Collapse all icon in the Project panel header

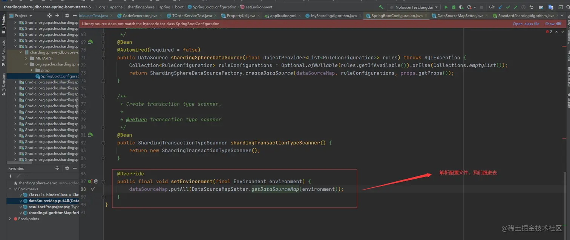point(58,15)
